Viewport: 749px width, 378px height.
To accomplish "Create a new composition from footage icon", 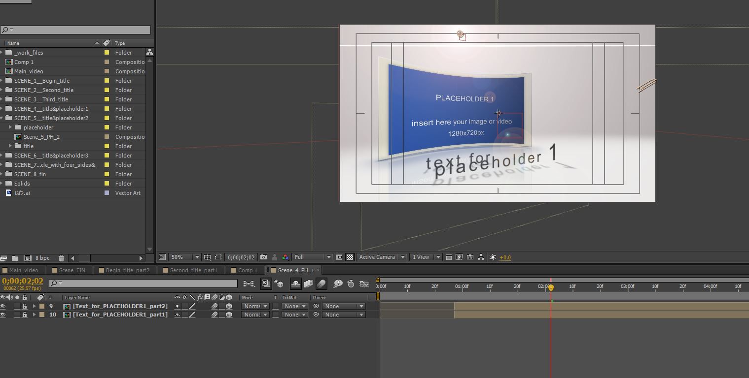I will [x=28, y=258].
